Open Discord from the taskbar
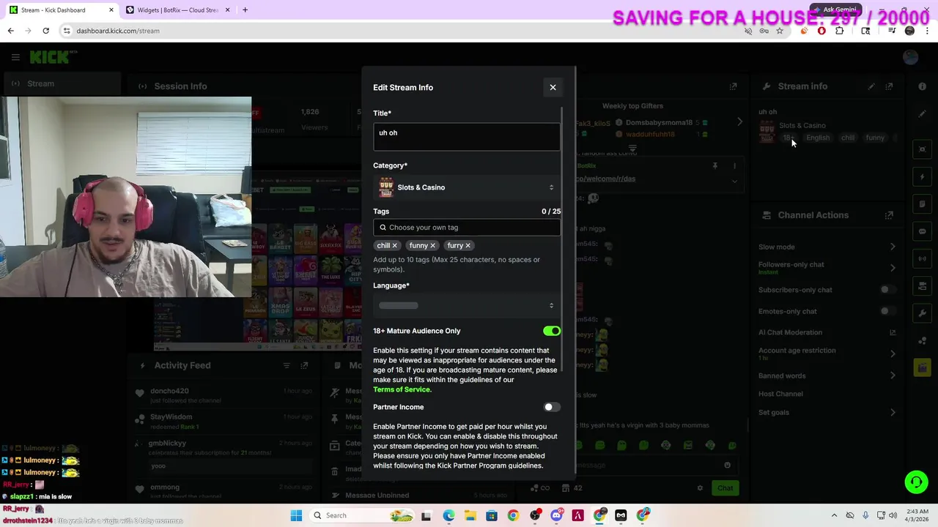 pos(556,515)
